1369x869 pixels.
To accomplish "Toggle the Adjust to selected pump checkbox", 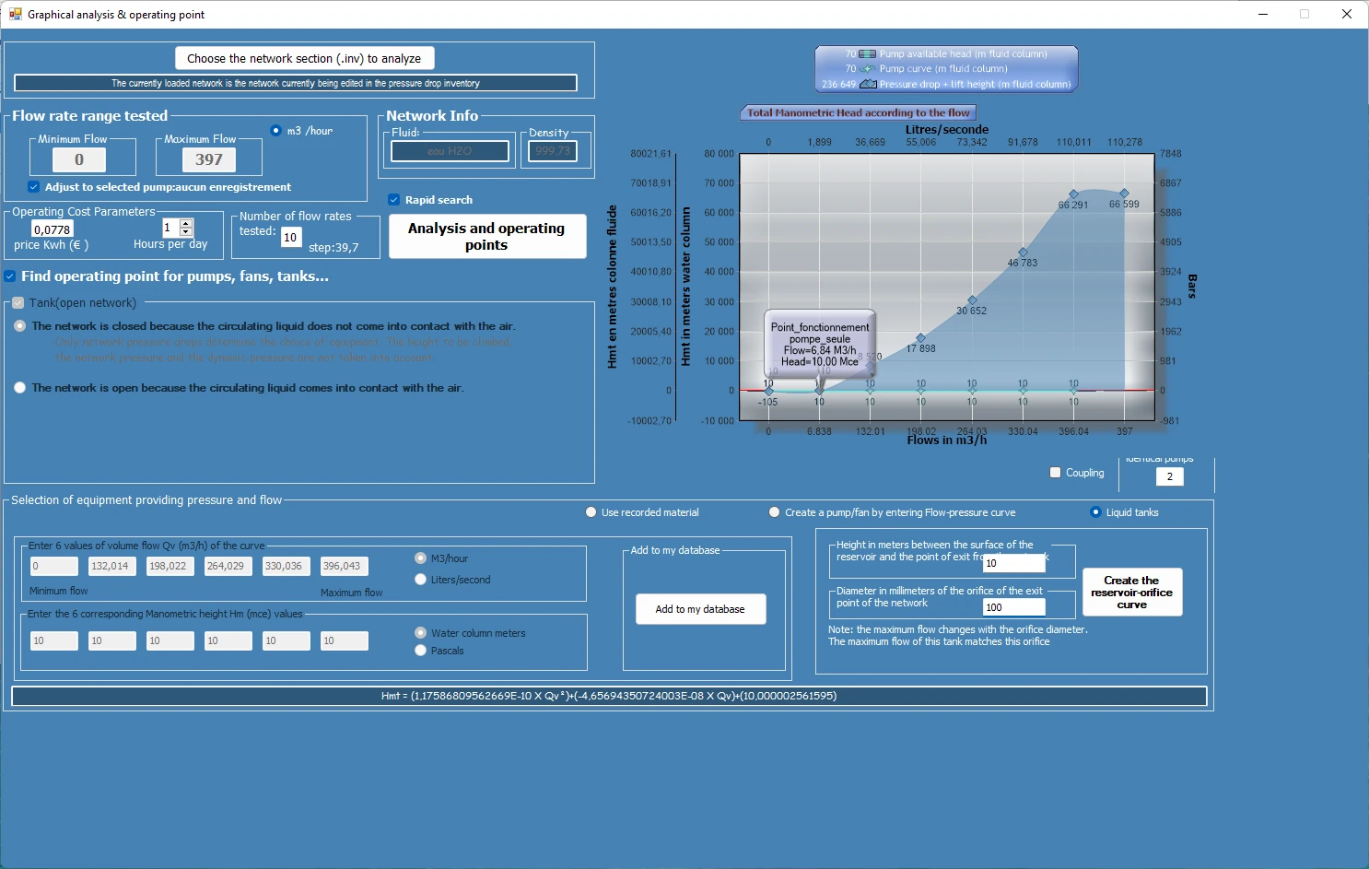I will (33, 187).
